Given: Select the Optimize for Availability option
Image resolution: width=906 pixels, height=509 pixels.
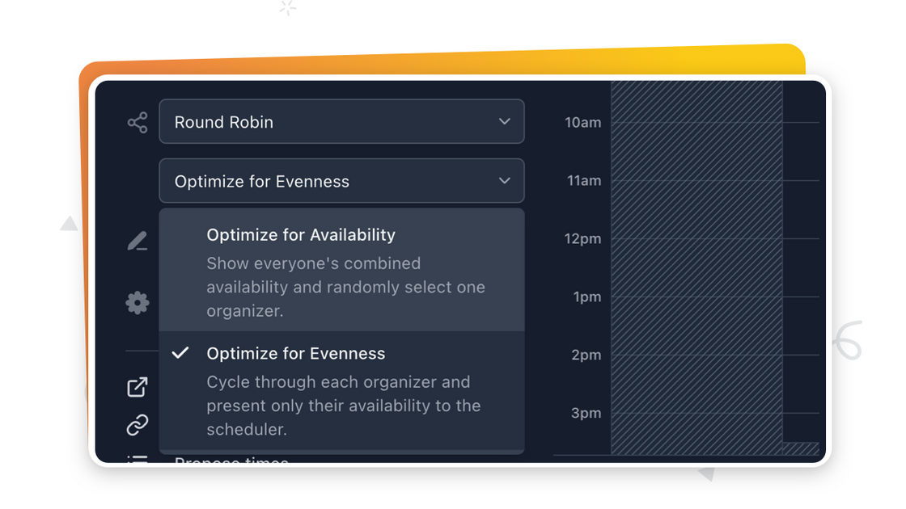Looking at the screenshot, I should pos(301,235).
